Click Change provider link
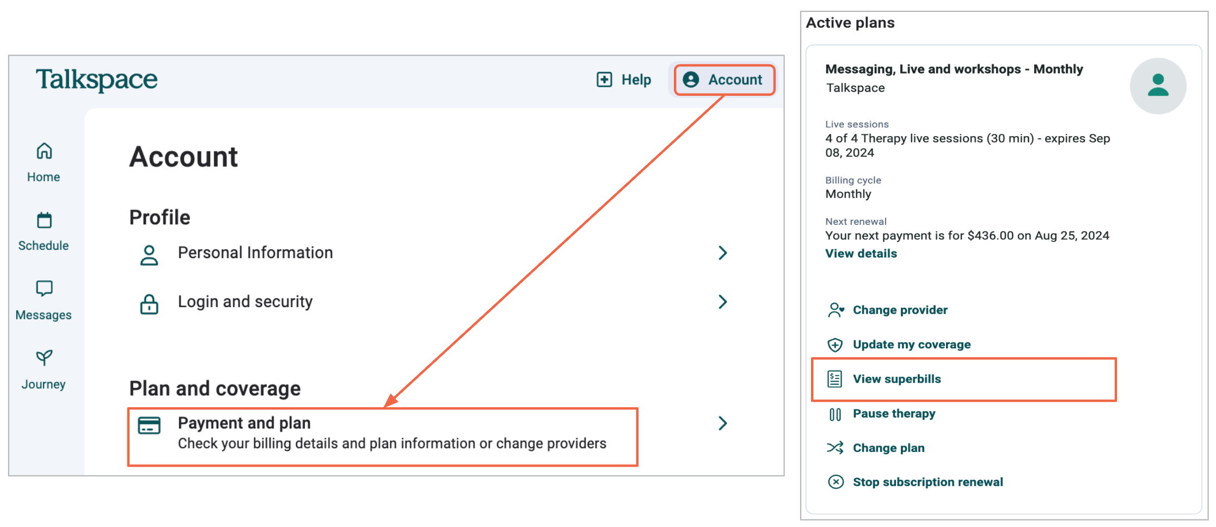This screenshot has width=1216, height=527. click(900, 310)
